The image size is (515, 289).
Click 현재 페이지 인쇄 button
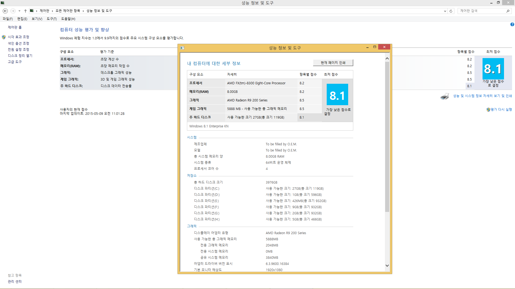[333, 63]
